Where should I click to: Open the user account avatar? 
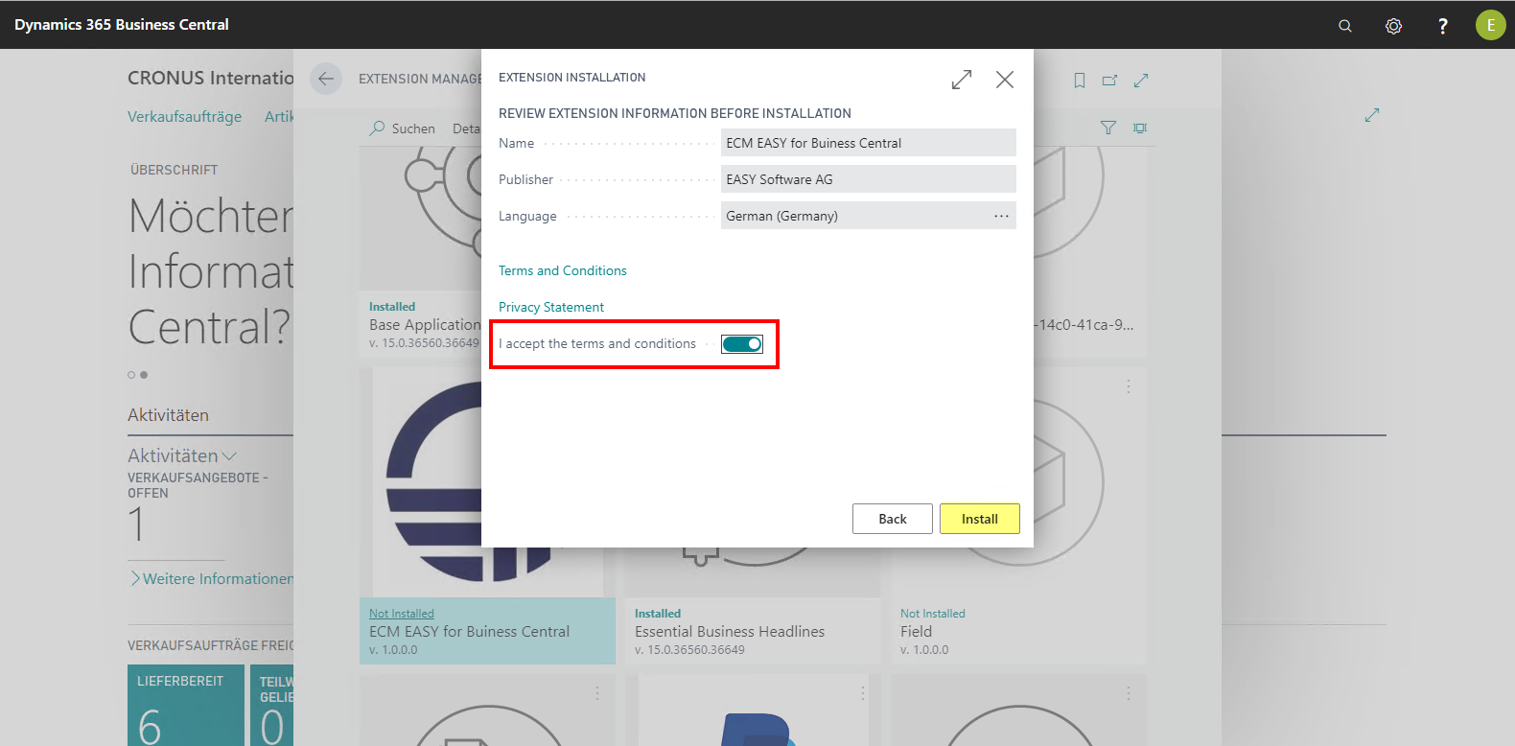1490,25
